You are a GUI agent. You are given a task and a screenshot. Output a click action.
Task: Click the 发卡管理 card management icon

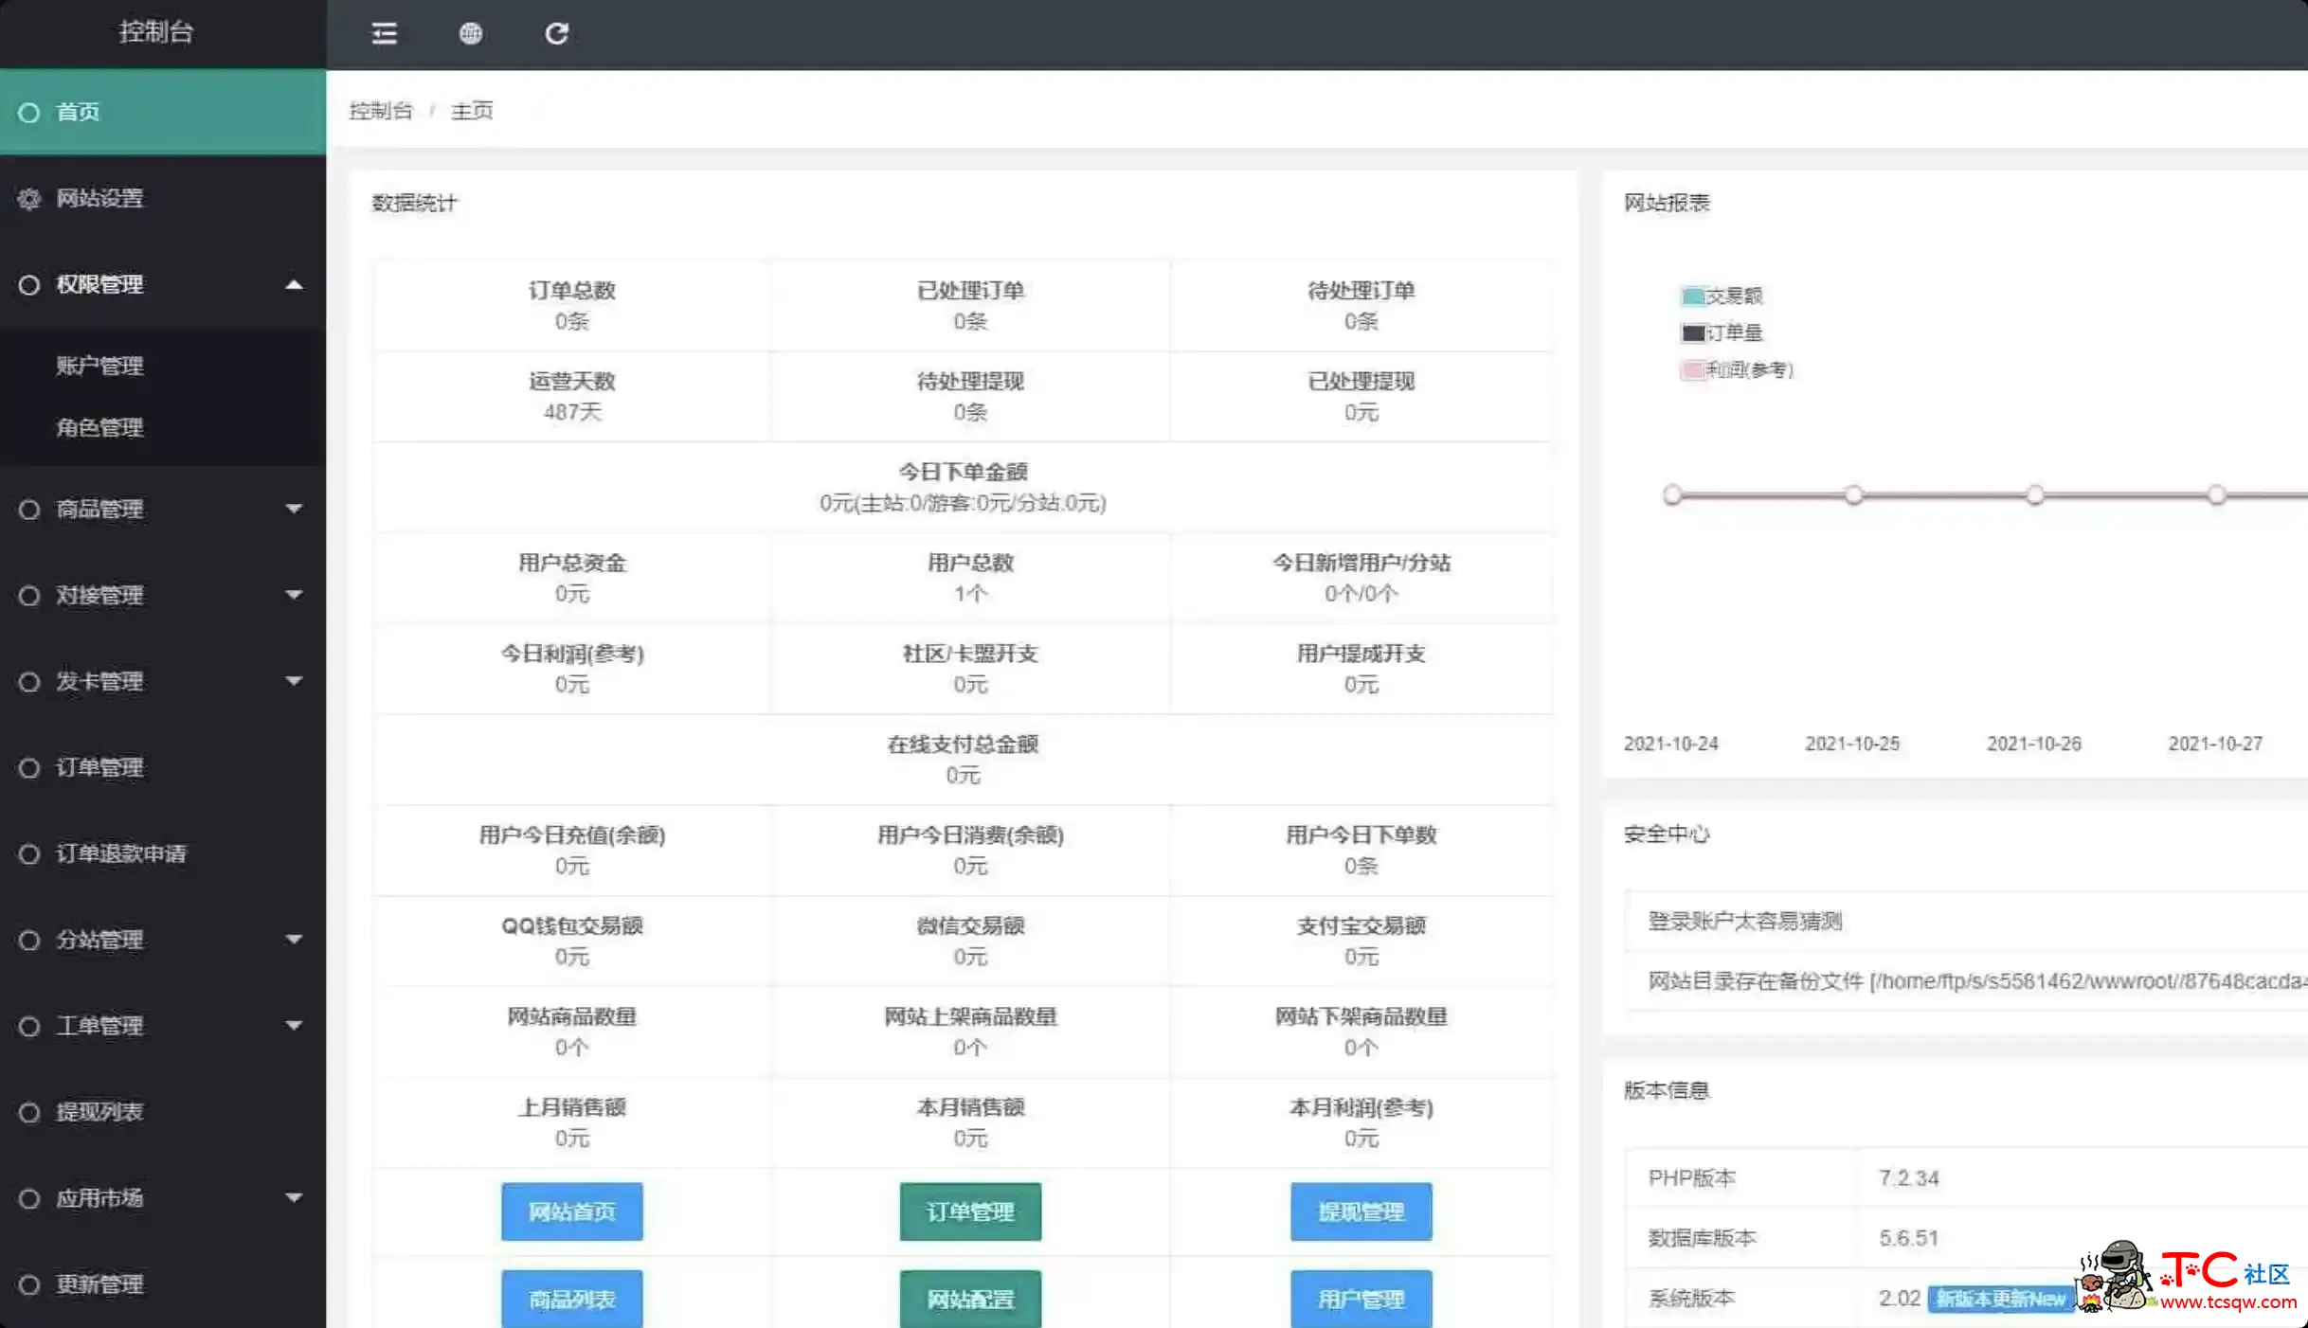27,681
